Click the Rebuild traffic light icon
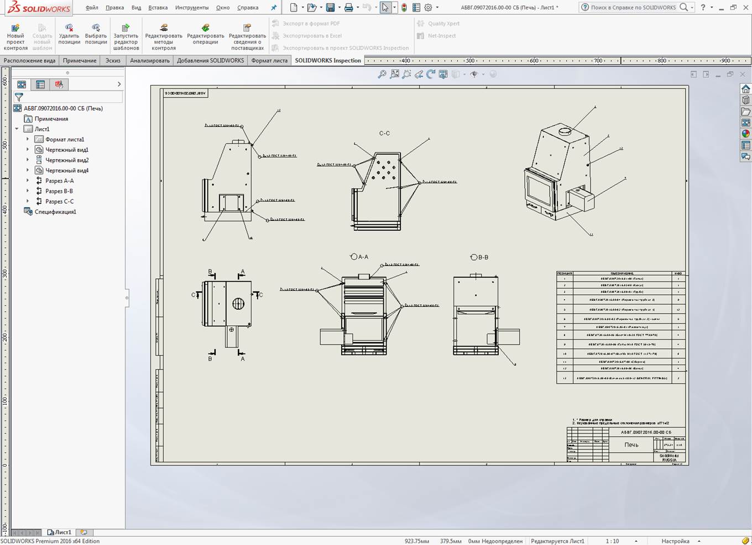 pyautogui.click(x=404, y=8)
